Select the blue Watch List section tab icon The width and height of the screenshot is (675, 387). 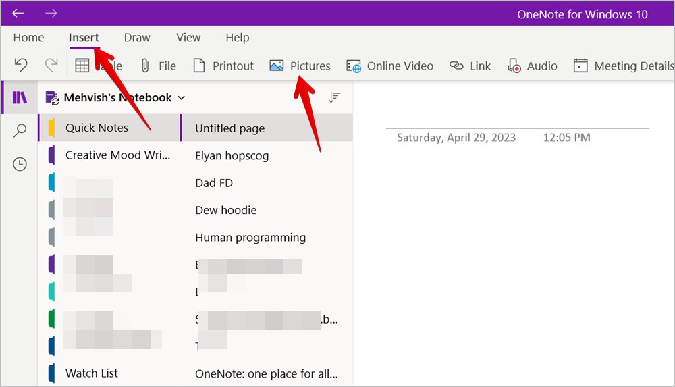tap(52, 373)
